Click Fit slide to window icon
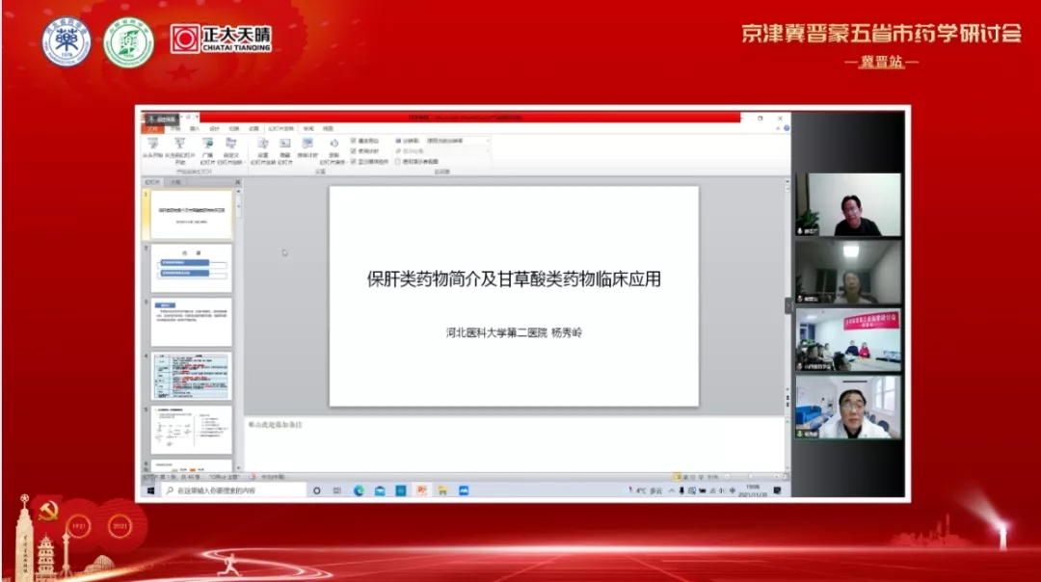 [x=785, y=477]
